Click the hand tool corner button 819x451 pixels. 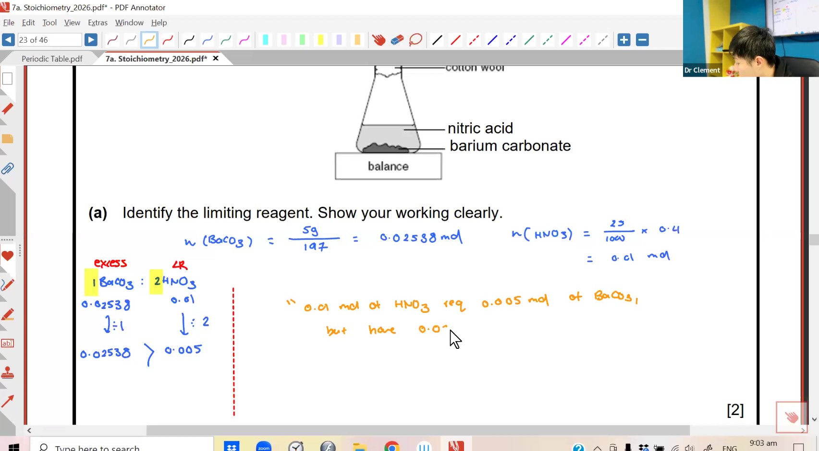point(791,417)
